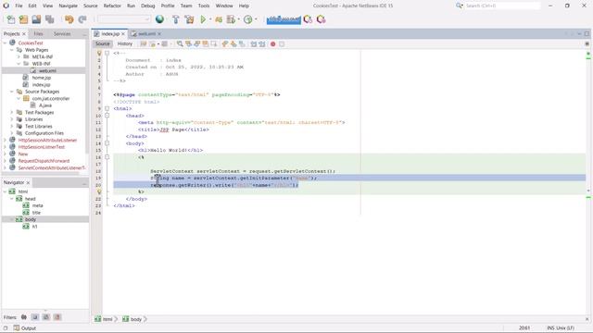Toggle the first Navigator filter icon
Screen dimensions: 593x333
click(24, 317)
